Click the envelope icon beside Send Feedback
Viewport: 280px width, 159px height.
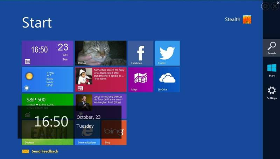coord(25,151)
